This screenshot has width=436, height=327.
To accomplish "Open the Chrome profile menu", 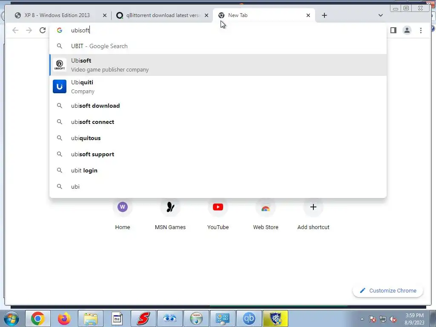I will (x=407, y=30).
